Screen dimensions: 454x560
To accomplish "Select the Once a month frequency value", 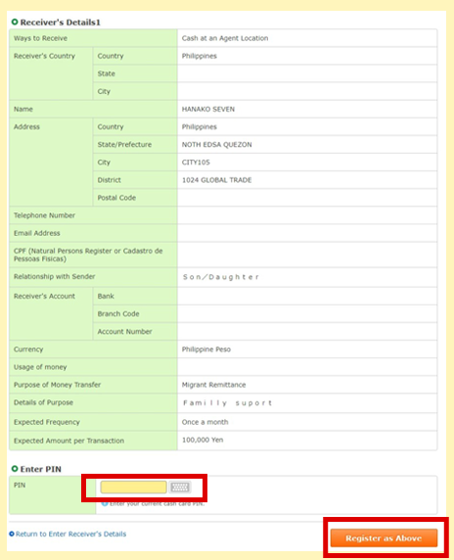I will 204,422.
